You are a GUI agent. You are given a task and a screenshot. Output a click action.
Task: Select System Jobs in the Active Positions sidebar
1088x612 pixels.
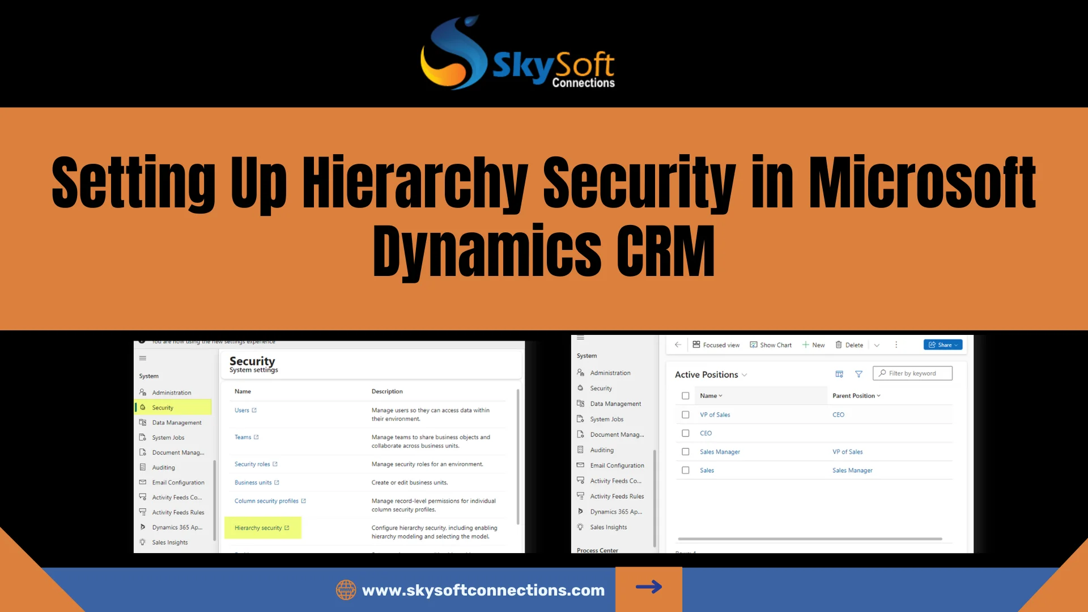pyautogui.click(x=600, y=419)
